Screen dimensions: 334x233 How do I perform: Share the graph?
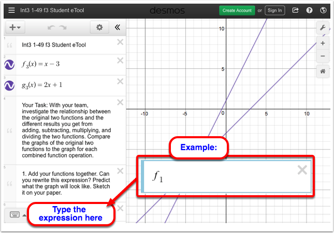pyautogui.click(x=295, y=10)
